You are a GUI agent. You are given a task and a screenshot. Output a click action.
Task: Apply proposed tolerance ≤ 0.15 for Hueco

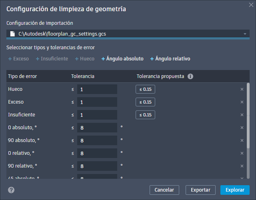pyautogui.click(x=145, y=89)
